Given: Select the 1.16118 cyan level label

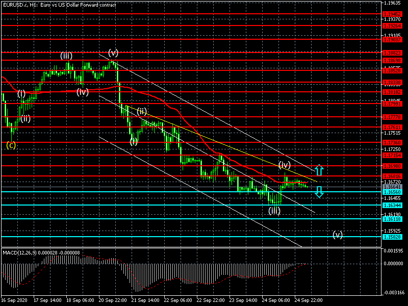Looking at the screenshot, I should 393,219.
